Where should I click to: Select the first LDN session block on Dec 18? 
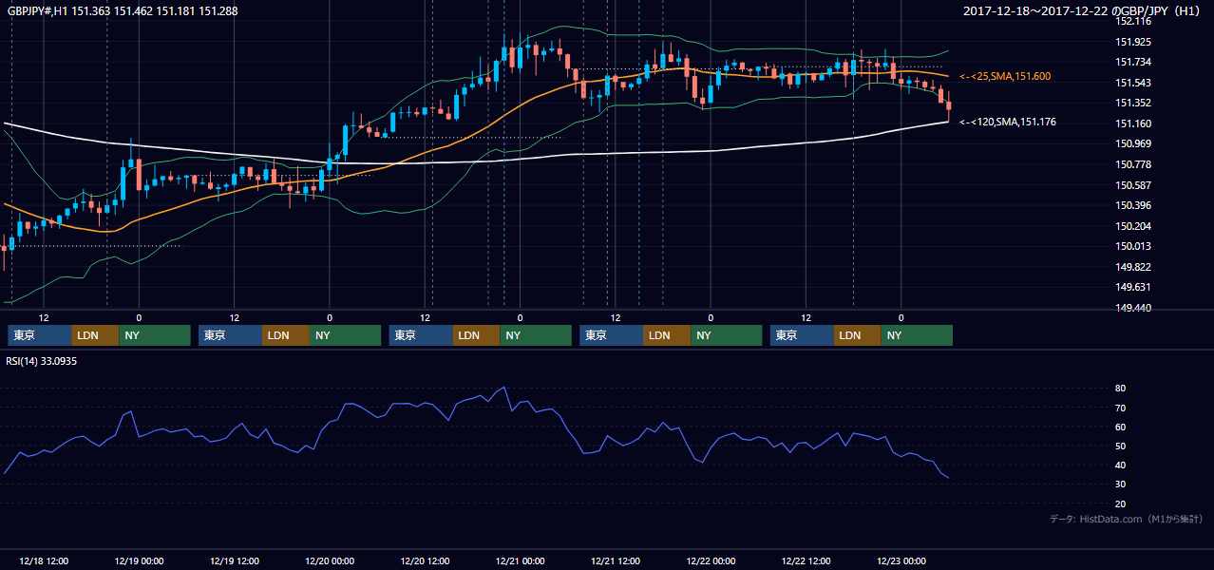(95, 335)
